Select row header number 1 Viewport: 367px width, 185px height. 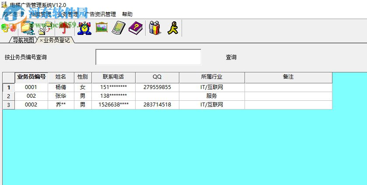point(9,87)
